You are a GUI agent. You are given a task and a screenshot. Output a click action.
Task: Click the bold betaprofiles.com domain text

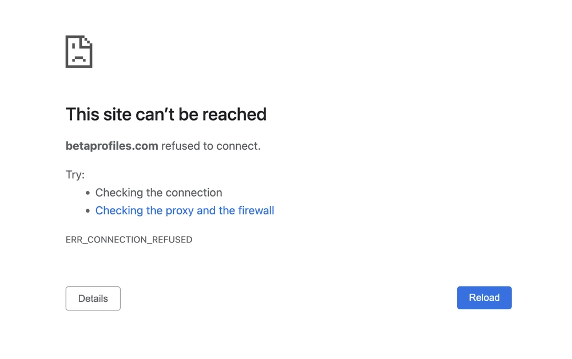coord(112,146)
